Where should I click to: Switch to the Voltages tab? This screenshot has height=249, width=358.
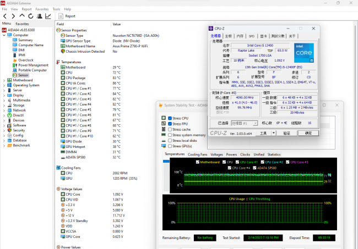216,154
